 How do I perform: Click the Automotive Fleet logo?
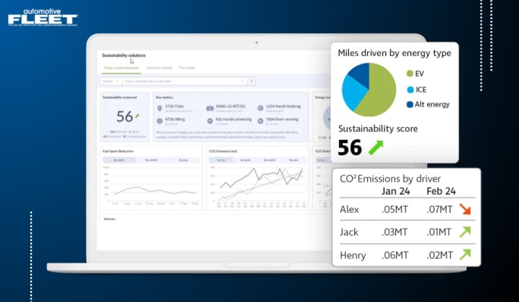point(43,17)
